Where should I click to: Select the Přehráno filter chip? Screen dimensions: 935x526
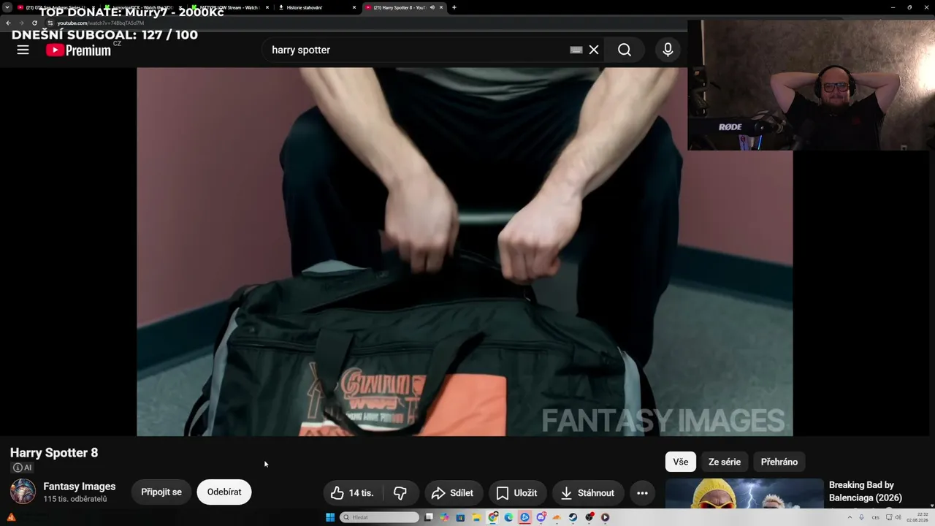(x=779, y=462)
